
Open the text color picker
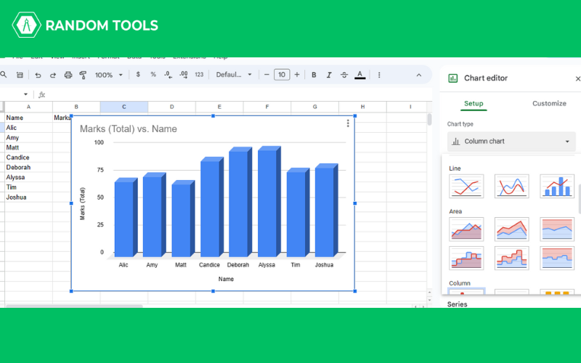tap(359, 75)
